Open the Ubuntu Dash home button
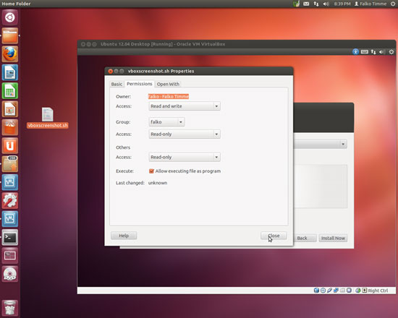The width and height of the screenshot is (398, 318). tap(10, 17)
